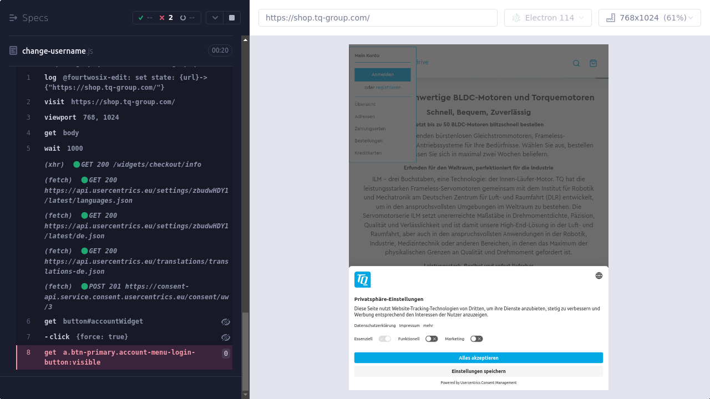
Task: Open the 768x1024 viewport size dropdown
Action: tap(649, 18)
